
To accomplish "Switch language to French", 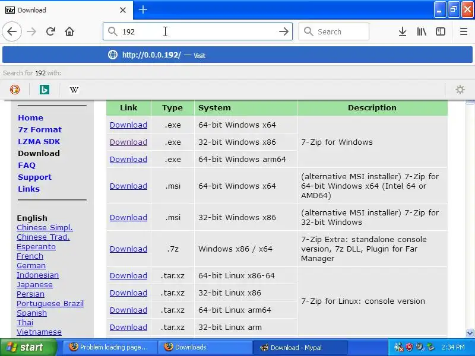I will click(30, 256).
